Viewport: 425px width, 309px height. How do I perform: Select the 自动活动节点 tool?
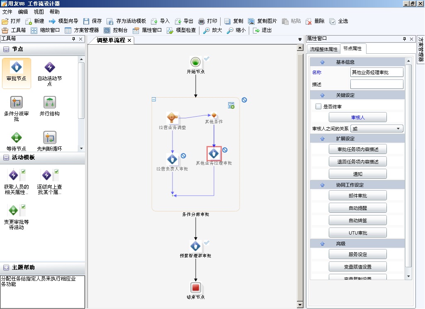pyautogui.click(x=50, y=73)
